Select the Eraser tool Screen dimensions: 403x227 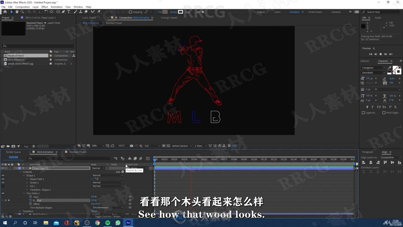click(86, 12)
